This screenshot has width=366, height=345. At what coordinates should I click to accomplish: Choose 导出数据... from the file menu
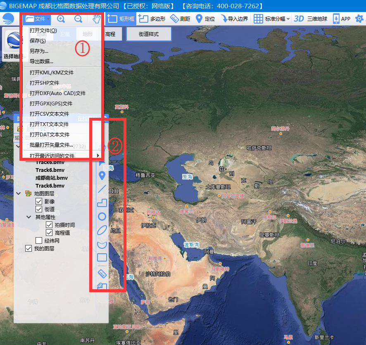click(x=41, y=62)
